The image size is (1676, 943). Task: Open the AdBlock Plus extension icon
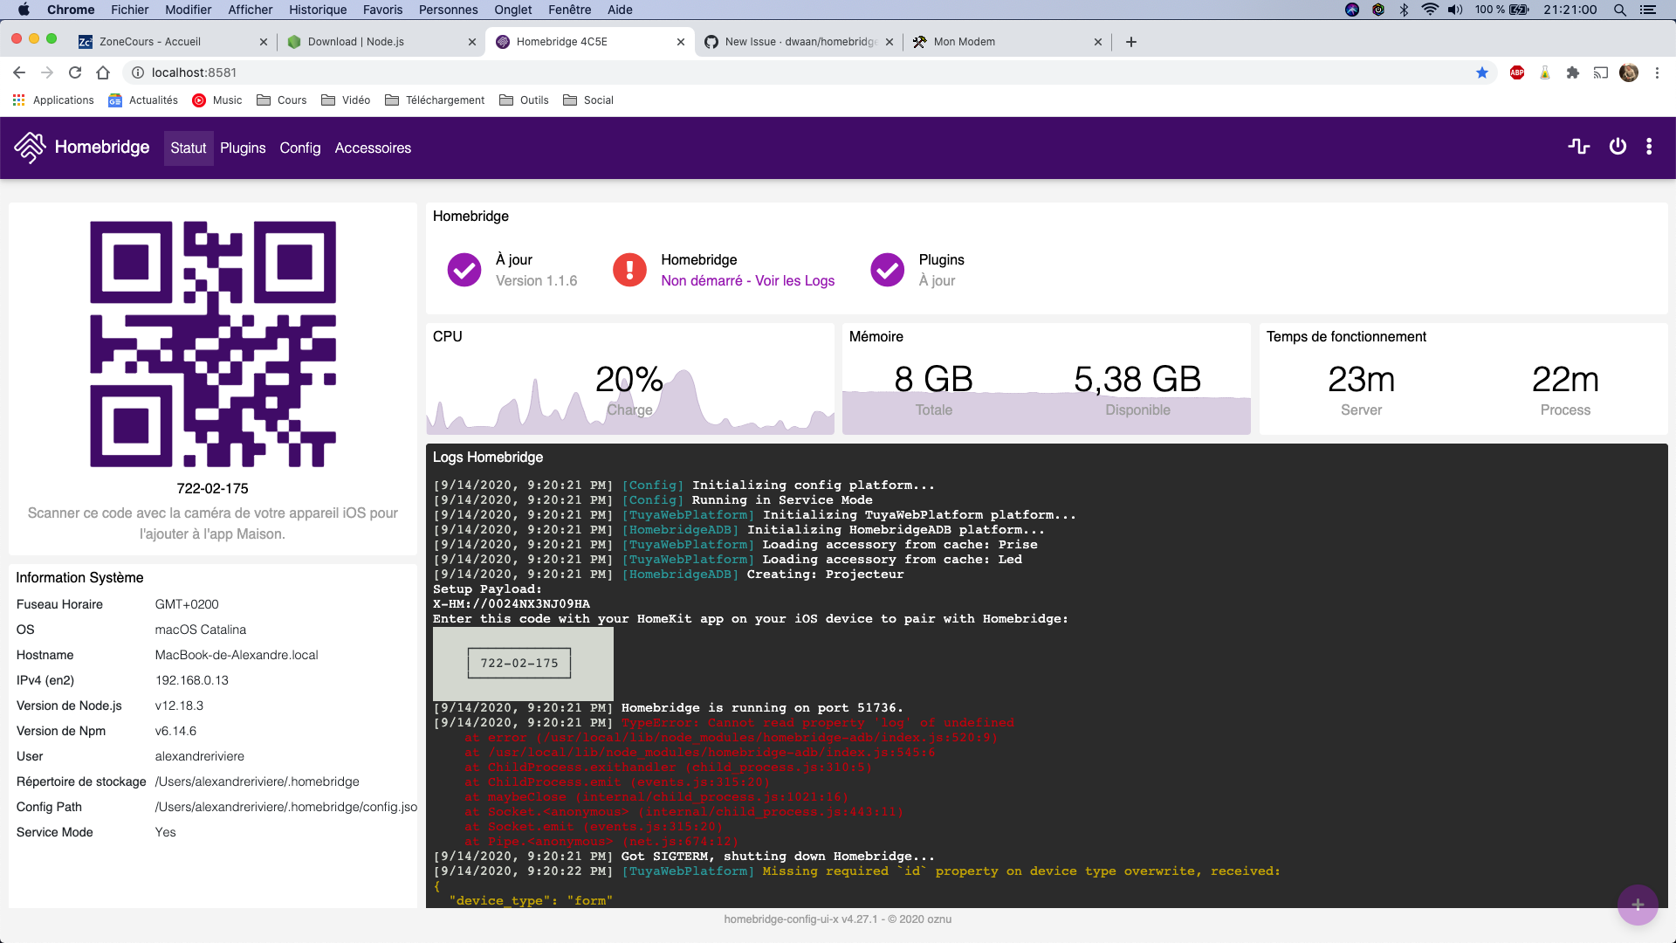point(1517,72)
